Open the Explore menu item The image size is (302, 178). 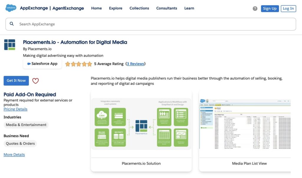point(116,8)
